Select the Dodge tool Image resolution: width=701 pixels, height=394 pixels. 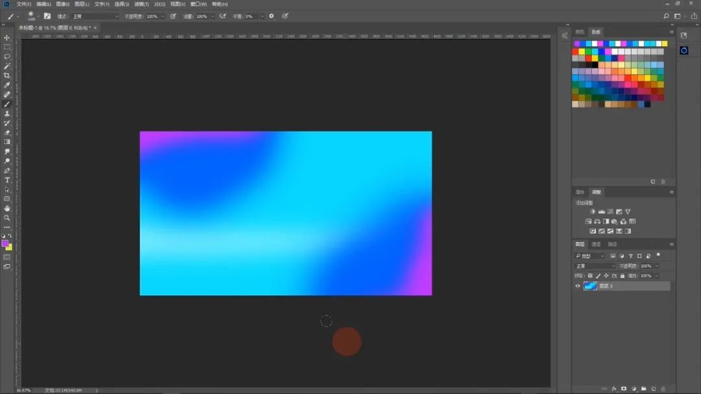coord(6,161)
